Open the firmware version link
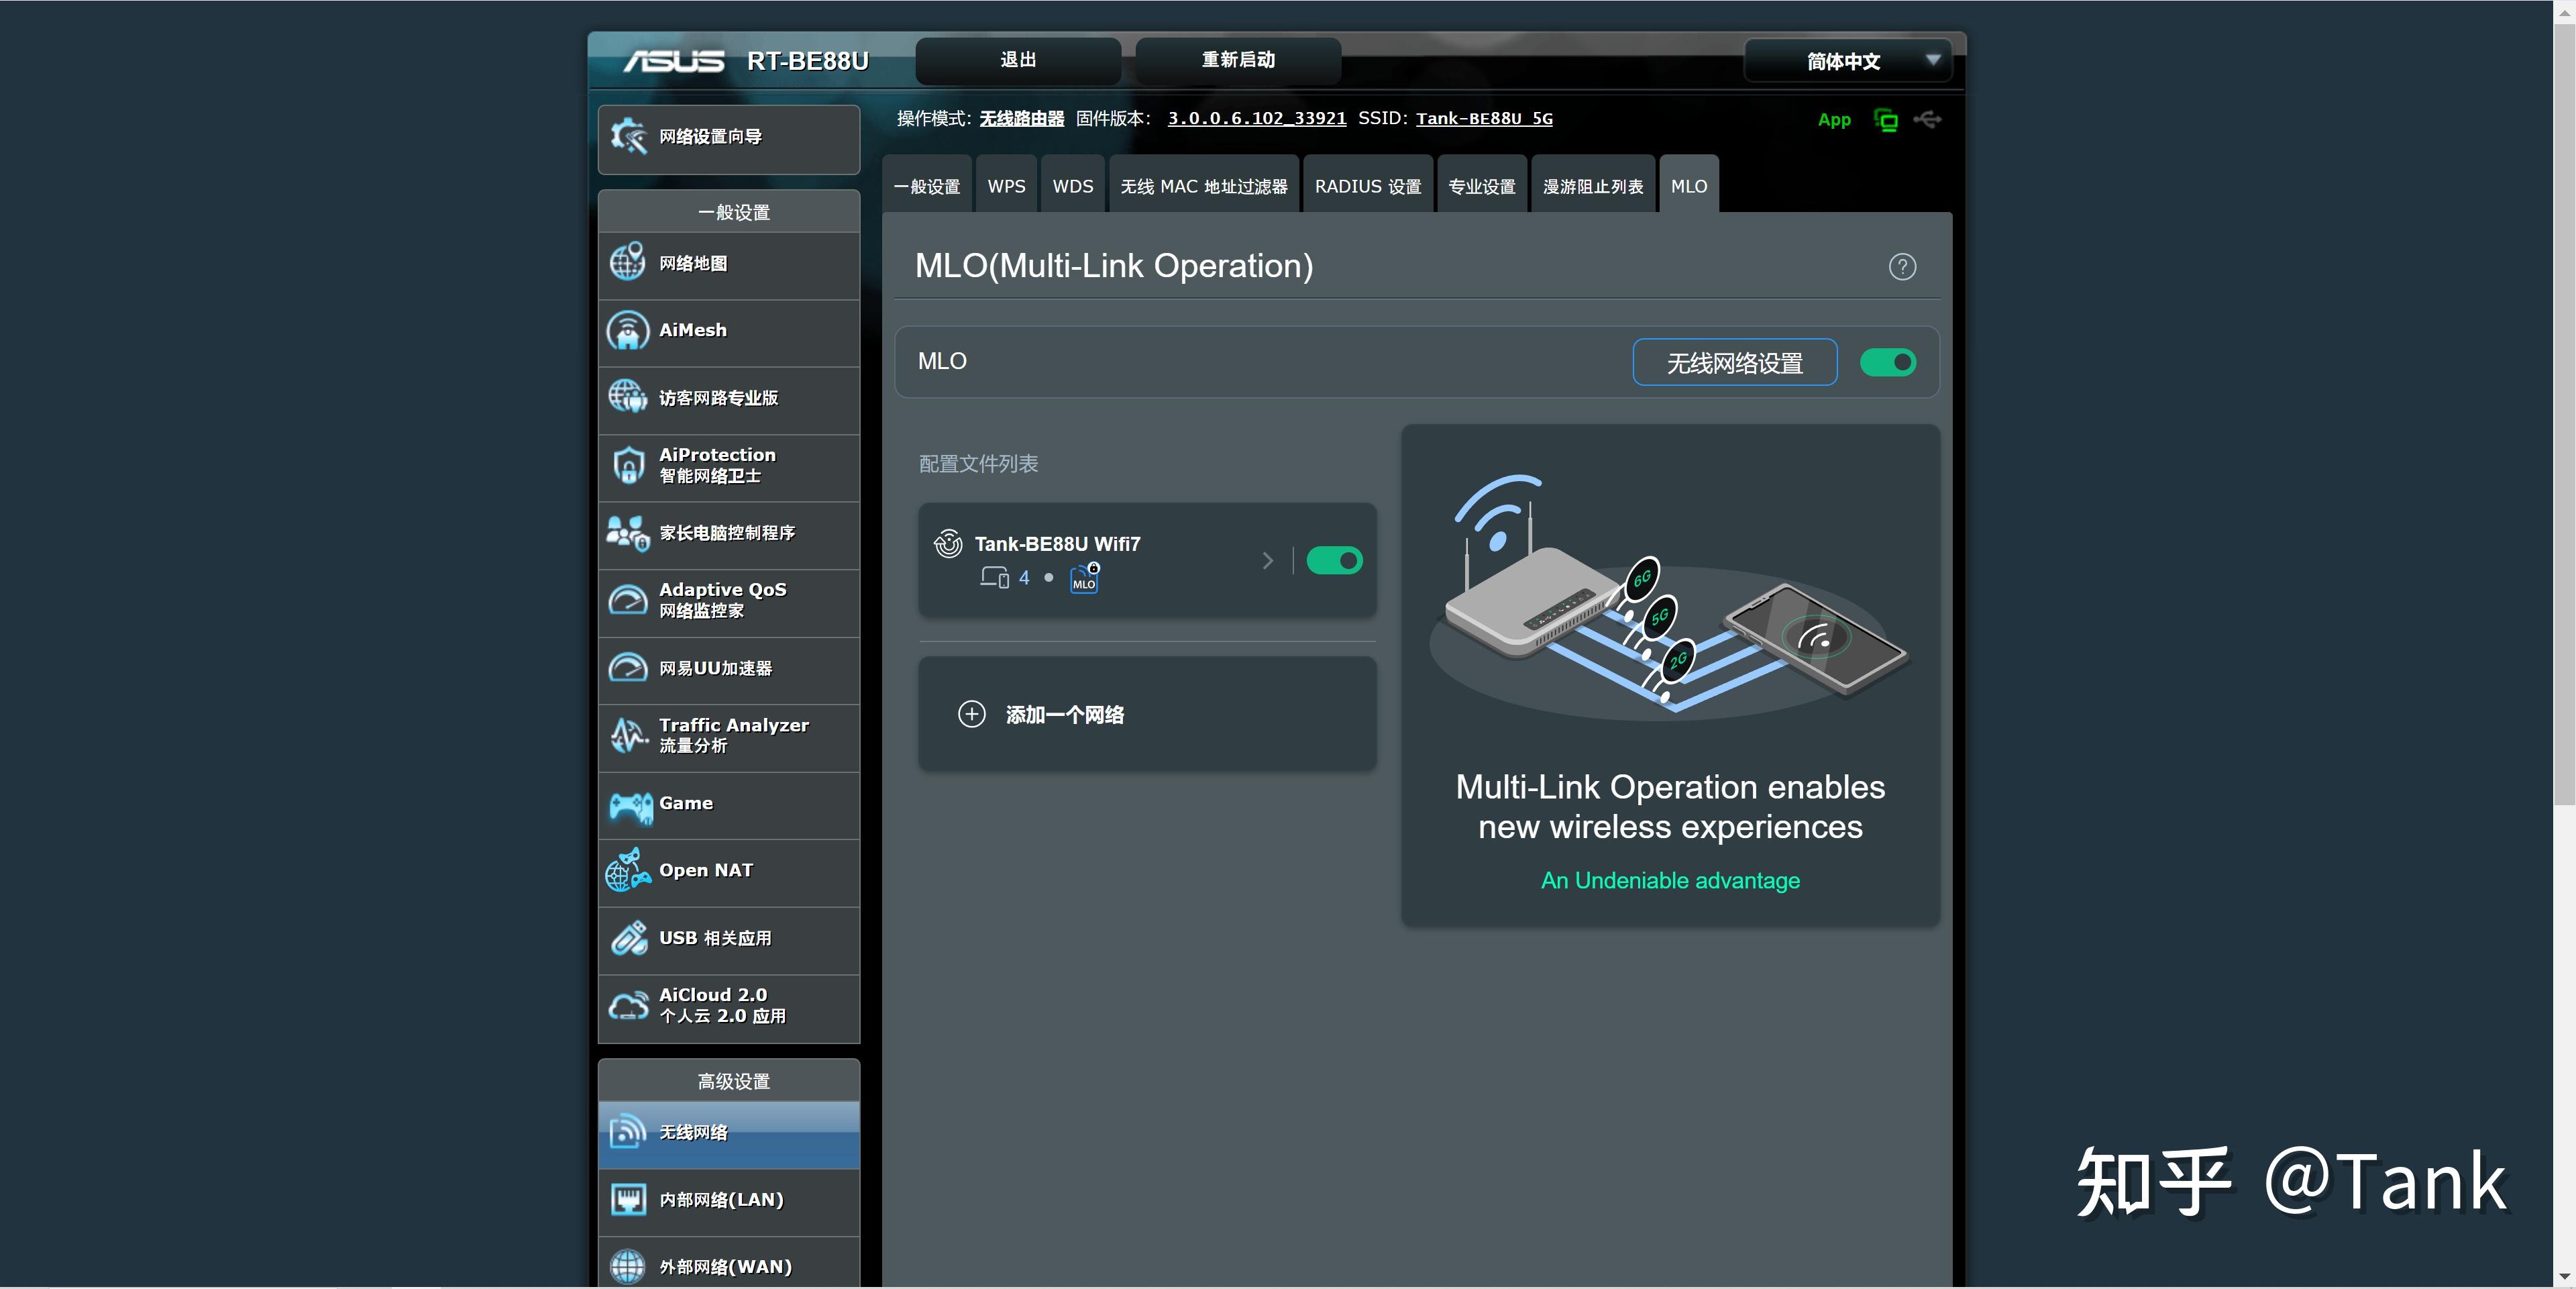This screenshot has height=1289, width=2576. (1256, 119)
